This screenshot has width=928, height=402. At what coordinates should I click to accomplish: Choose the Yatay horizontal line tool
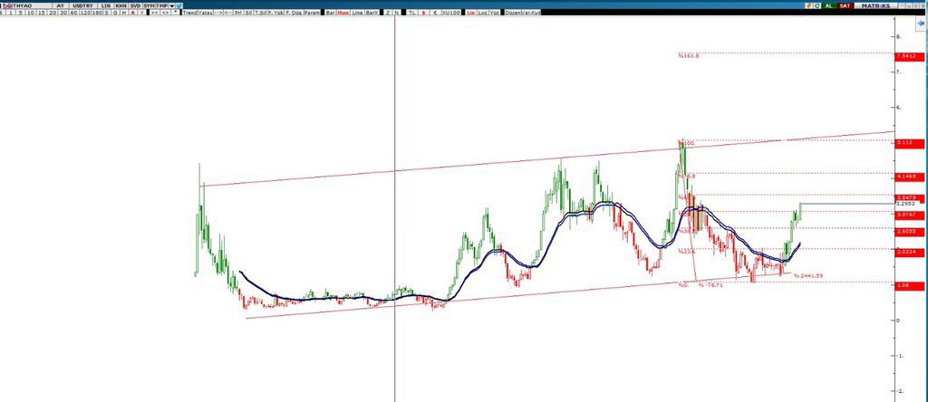coord(205,13)
